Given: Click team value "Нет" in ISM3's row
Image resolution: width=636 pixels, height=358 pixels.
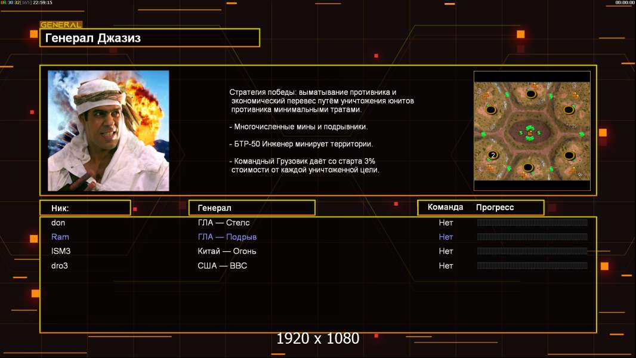Looking at the screenshot, I should (446, 251).
